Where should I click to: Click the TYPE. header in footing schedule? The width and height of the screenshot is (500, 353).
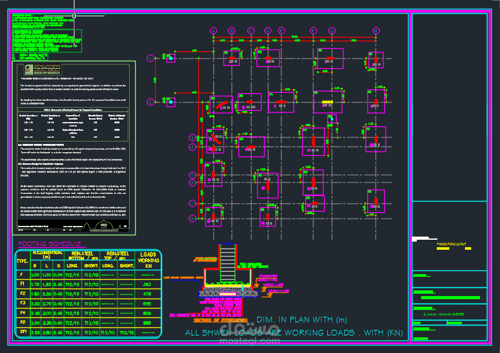pyautogui.click(x=23, y=261)
